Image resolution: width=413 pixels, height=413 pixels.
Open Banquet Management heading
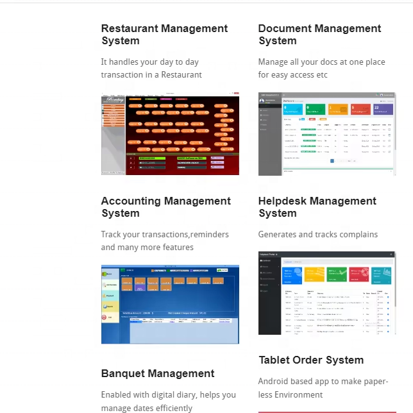tap(158, 373)
